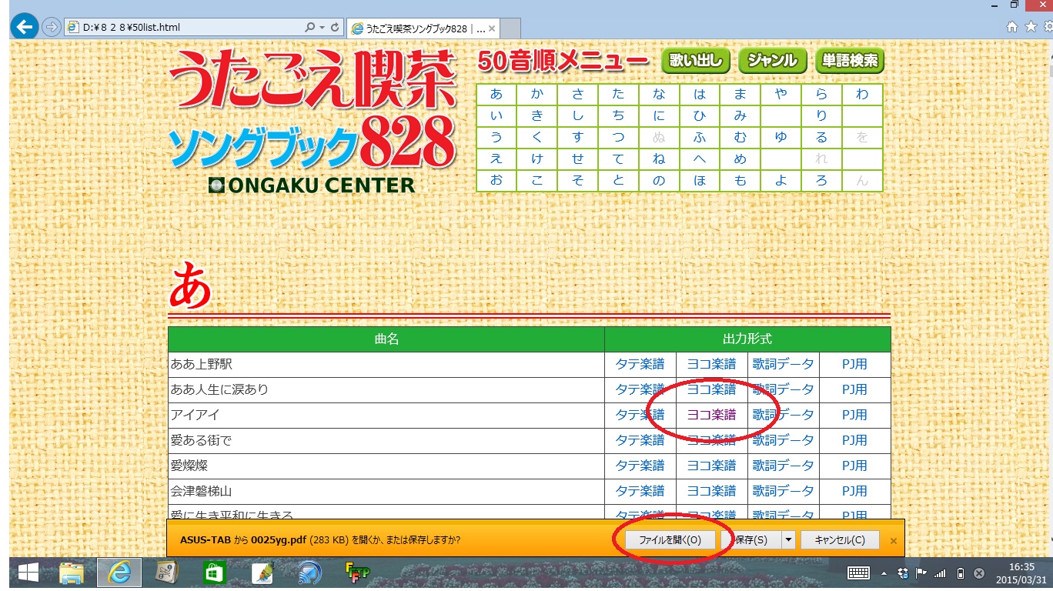Click ファイルを開く(O) in the download bar
The height and width of the screenshot is (591, 1053).
point(670,539)
